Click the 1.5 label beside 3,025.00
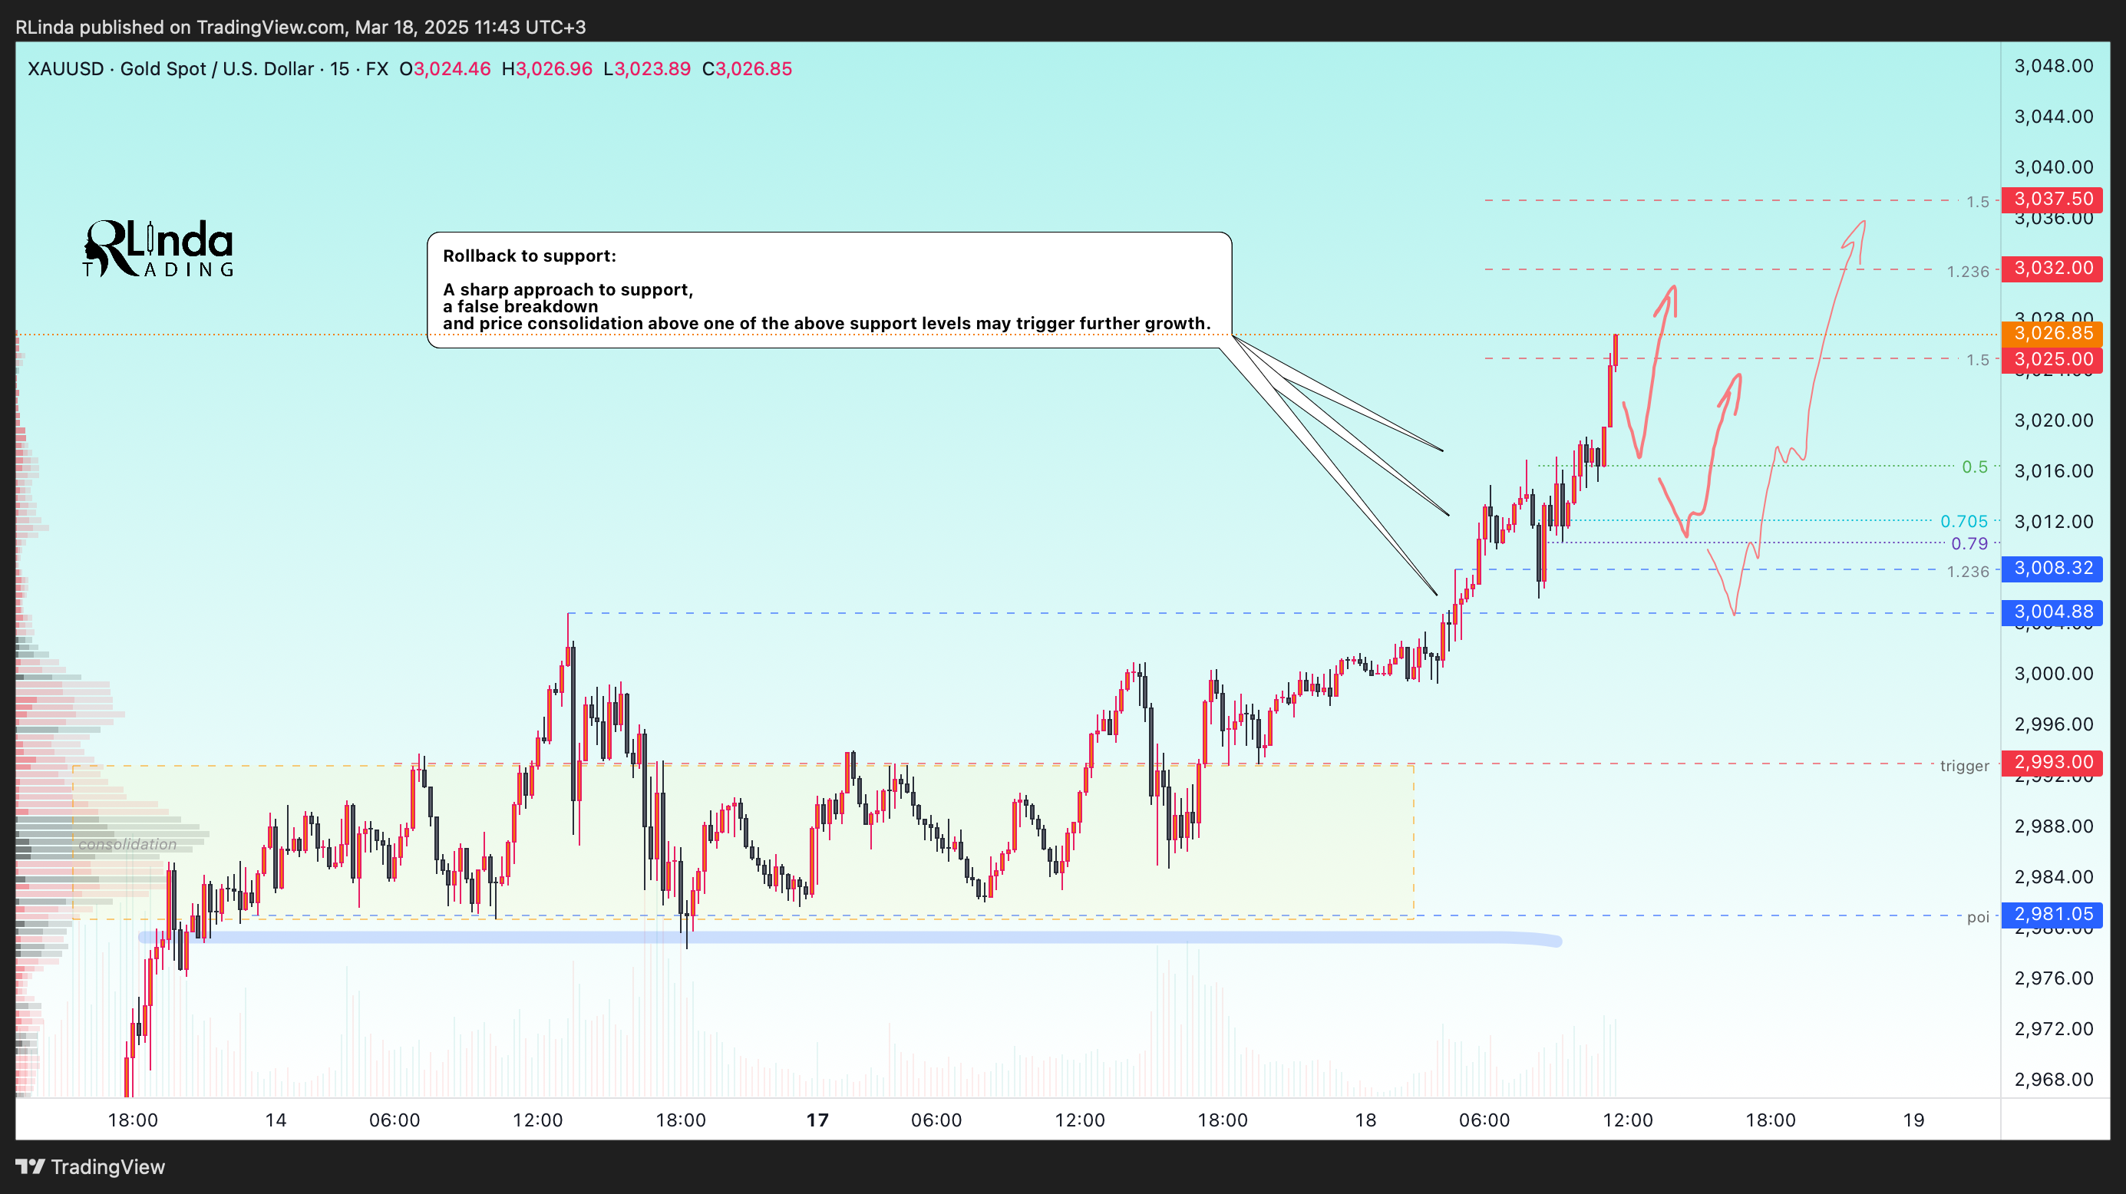 (1977, 360)
